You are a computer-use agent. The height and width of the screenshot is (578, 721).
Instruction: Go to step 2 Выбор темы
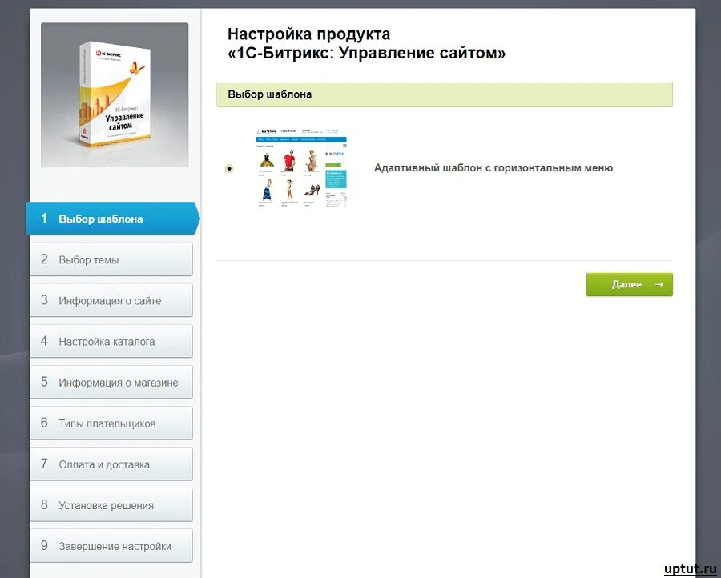click(111, 259)
